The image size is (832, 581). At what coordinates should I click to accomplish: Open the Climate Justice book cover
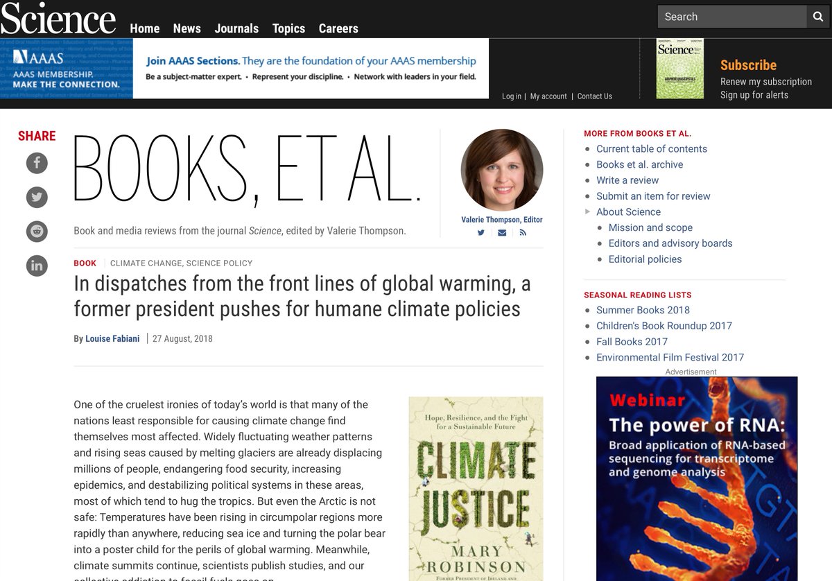click(x=476, y=489)
